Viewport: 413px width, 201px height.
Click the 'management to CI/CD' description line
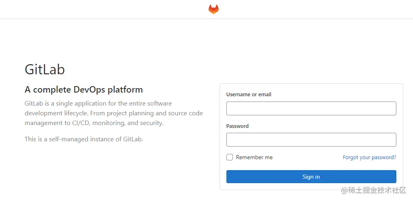(x=94, y=123)
